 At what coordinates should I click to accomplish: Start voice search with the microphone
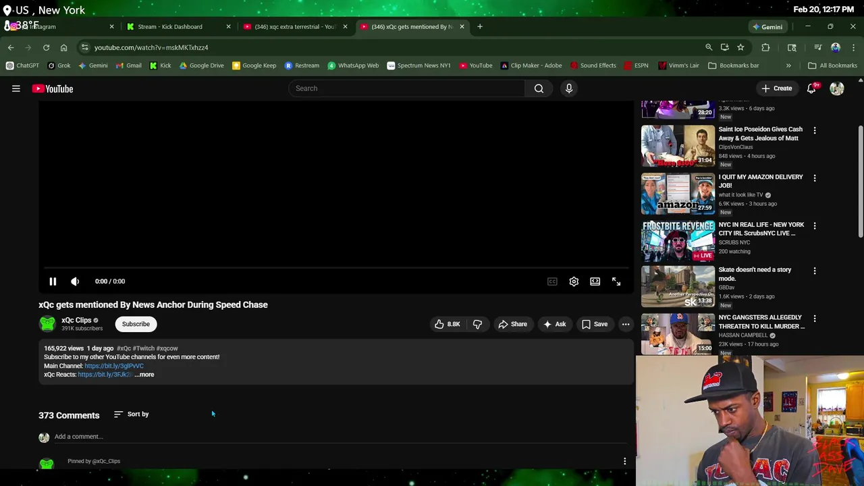coord(569,88)
